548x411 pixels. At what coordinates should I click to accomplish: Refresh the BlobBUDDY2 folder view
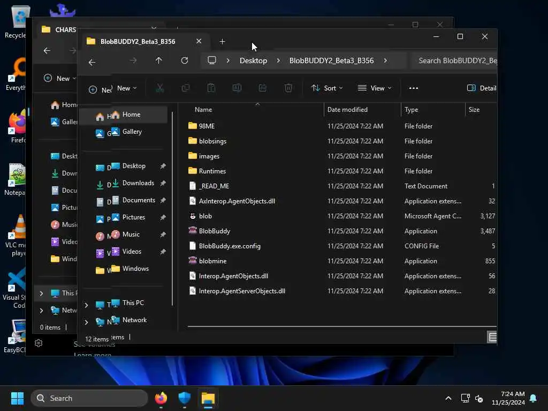tap(185, 61)
